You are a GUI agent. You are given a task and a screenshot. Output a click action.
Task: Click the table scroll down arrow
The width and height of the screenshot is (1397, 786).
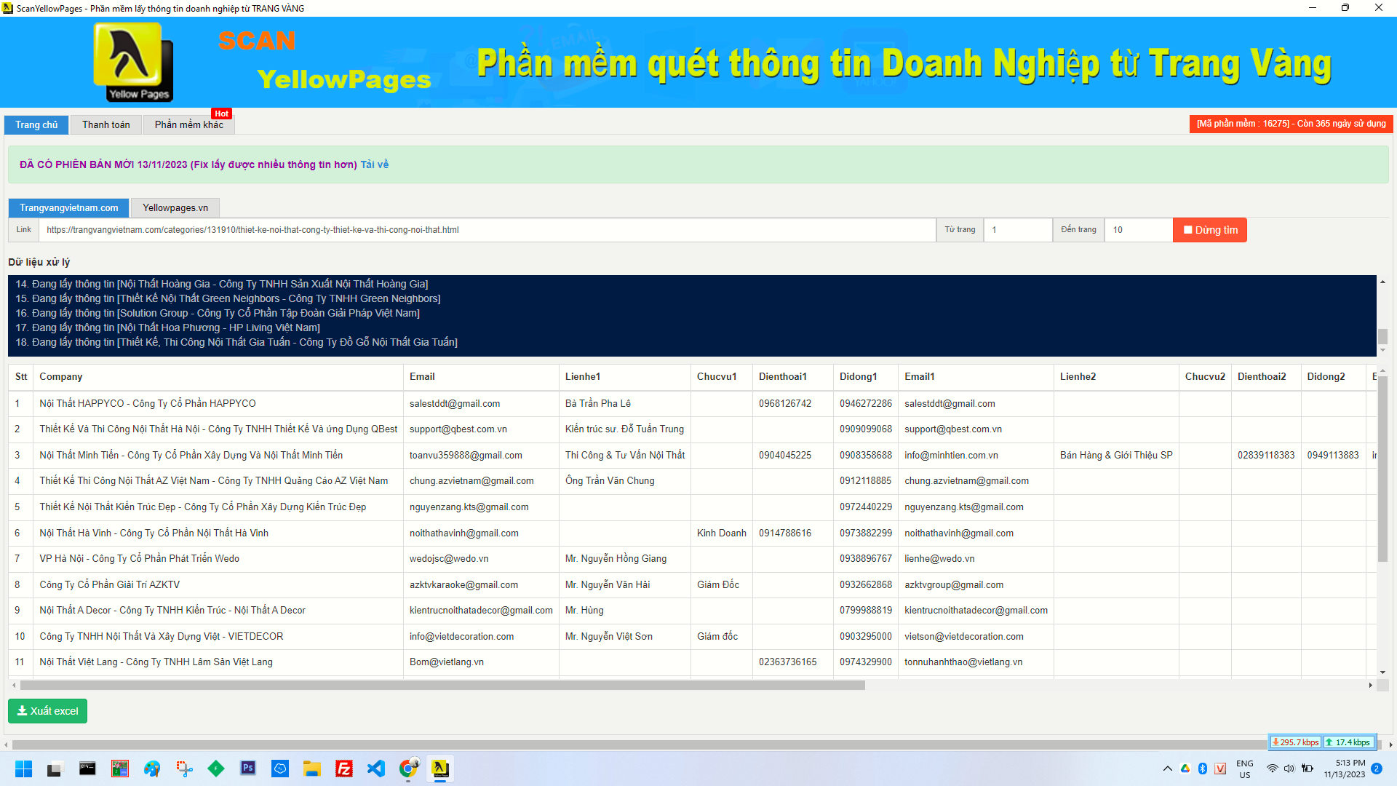tap(1382, 672)
